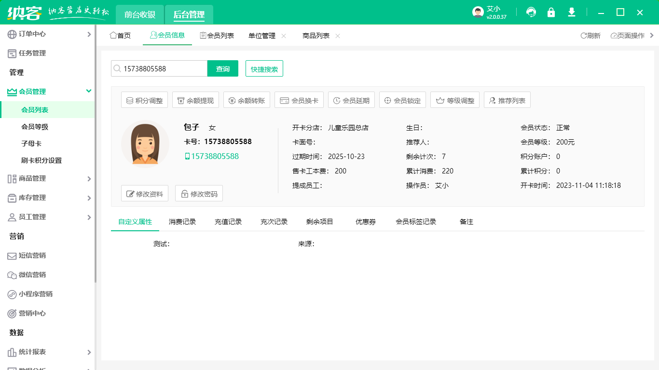Open the 推荐列表 referral list
The width and height of the screenshot is (659, 370).
507,100
